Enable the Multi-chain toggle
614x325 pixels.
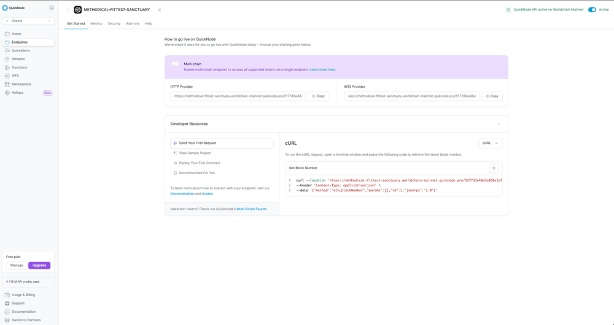(176, 64)
